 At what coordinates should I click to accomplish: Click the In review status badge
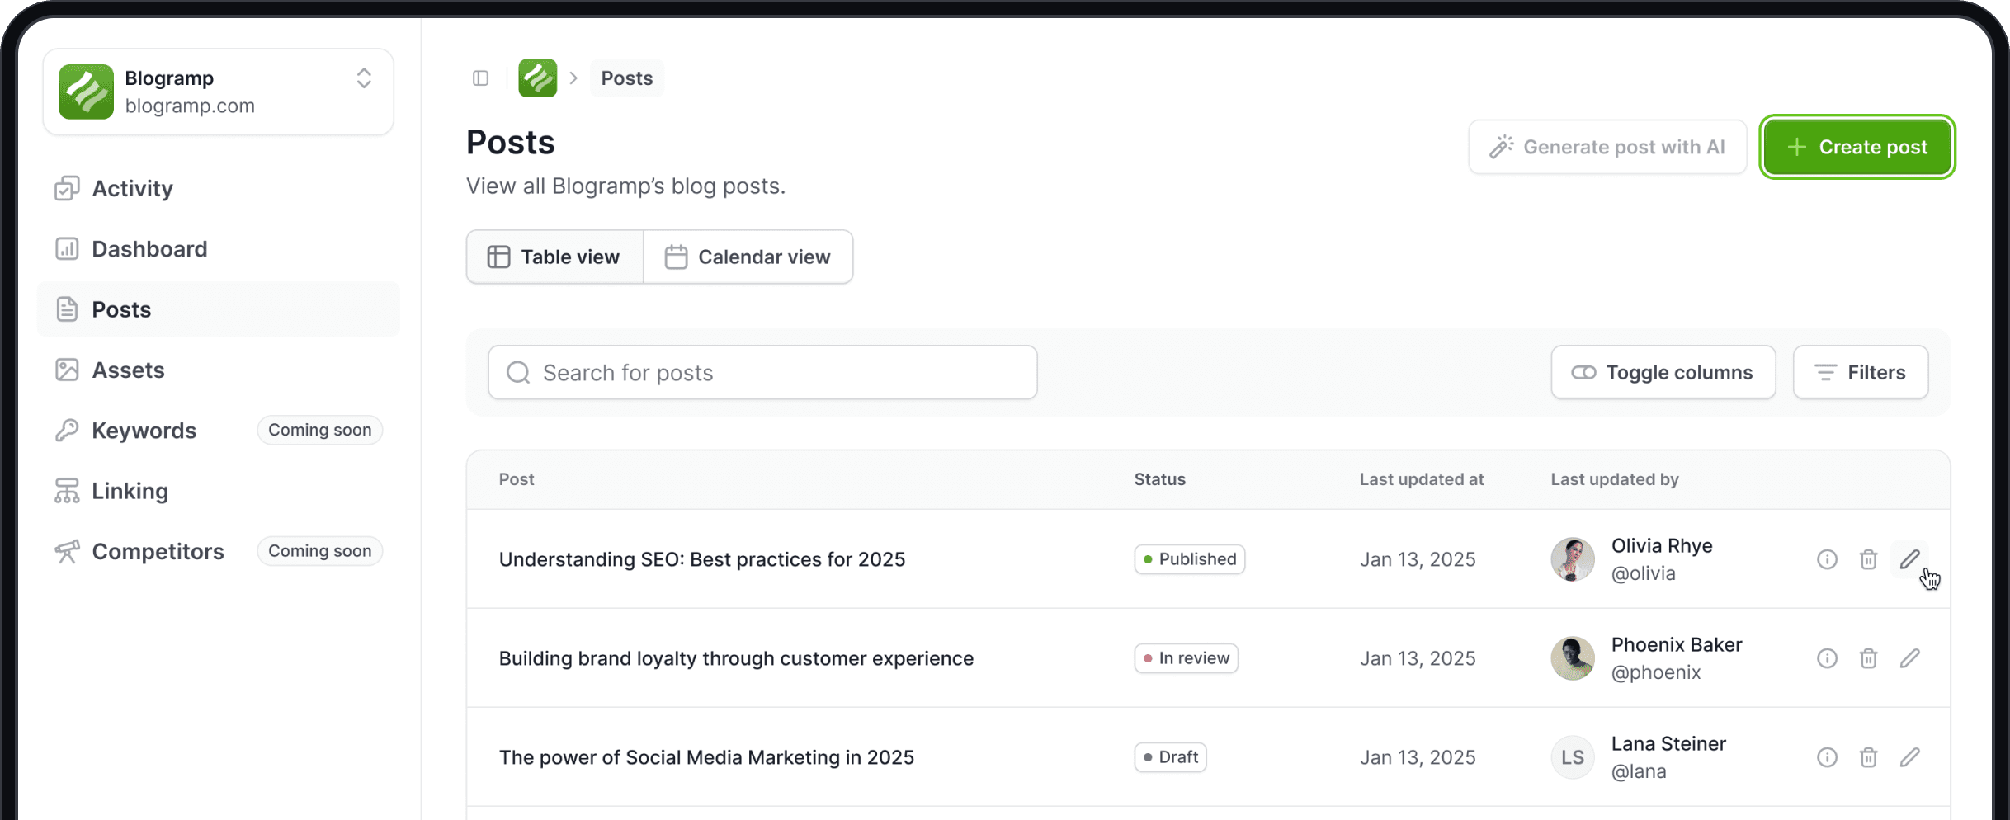pos(1187,658)
